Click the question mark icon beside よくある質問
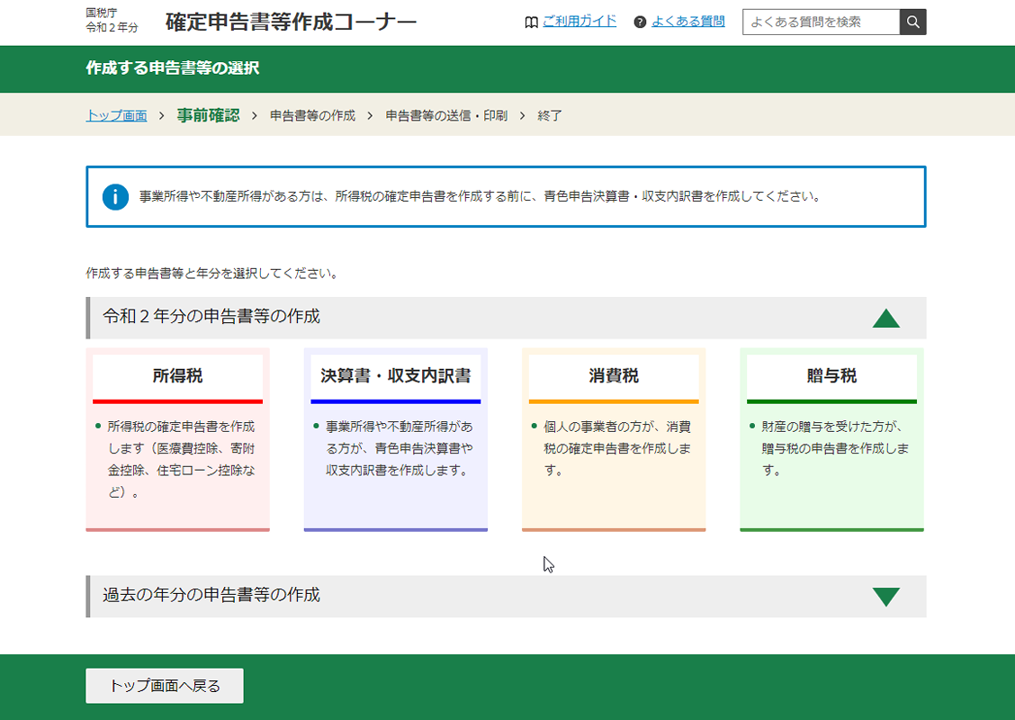Viewport: 1015px width, 720px height. tap(640, 22)
